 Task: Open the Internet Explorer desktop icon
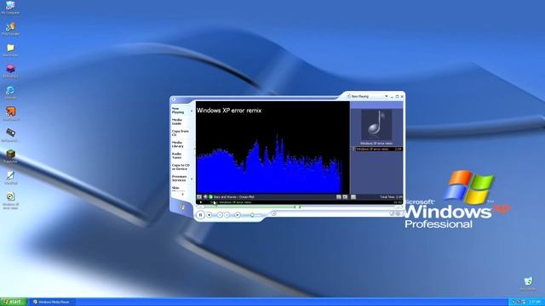(x=10, y=93)
